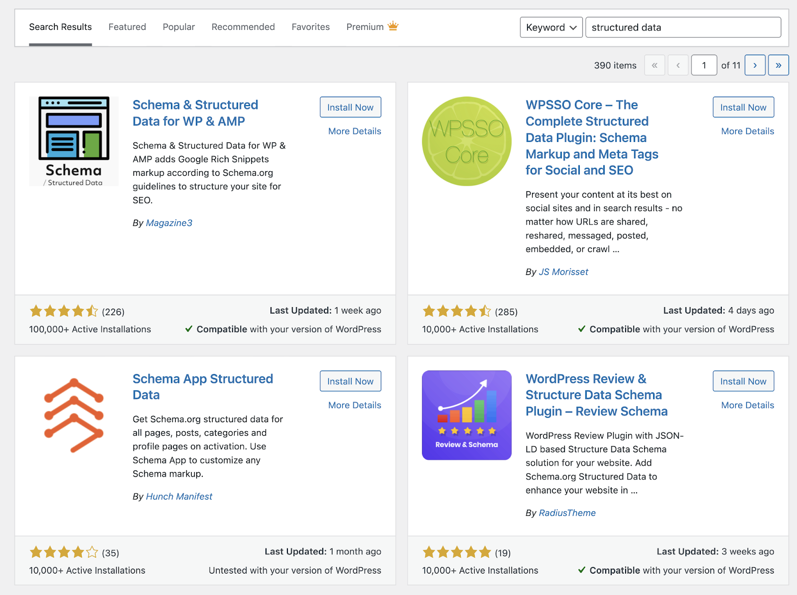
Task: Click the WPSSO Core lime logo
Action: click(x=466, y=141)
